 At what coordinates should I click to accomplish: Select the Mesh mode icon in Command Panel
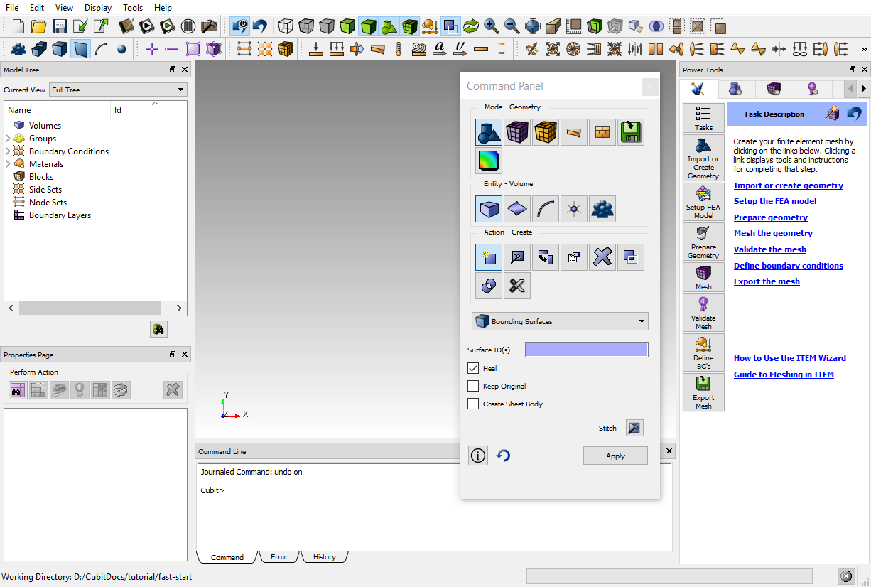click(517, 132)
